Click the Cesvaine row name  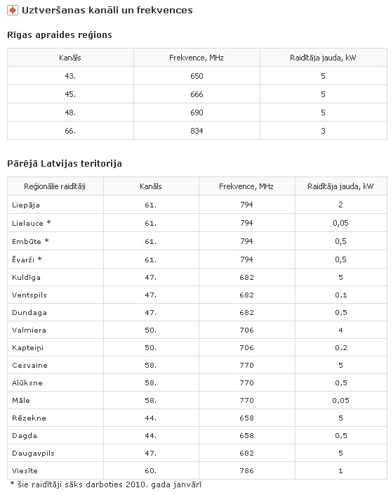[29, 365]
